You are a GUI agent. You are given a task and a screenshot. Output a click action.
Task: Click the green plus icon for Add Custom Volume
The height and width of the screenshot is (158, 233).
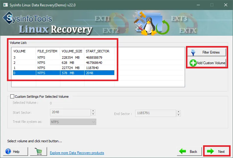tap(193, 63)
